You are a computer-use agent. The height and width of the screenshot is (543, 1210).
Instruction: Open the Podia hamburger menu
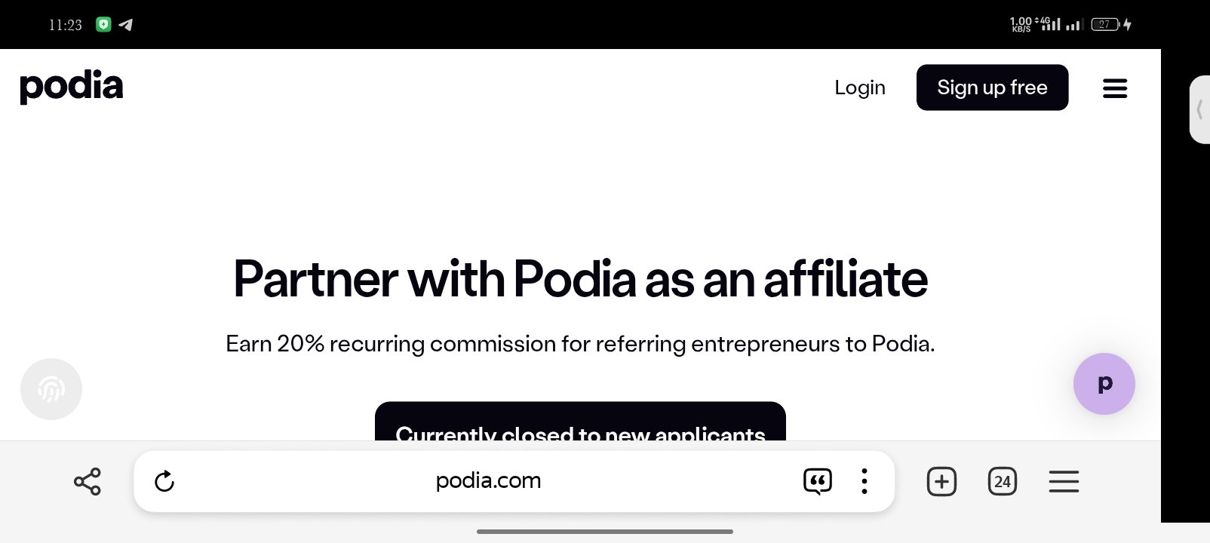pyautogui.click(x=1115, y=88)
